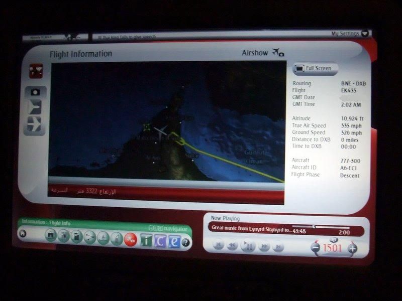The image size is (402, 301).
Task: Click the Aircraft ID 'A6-ECI'
Action: tap(348, 168)
